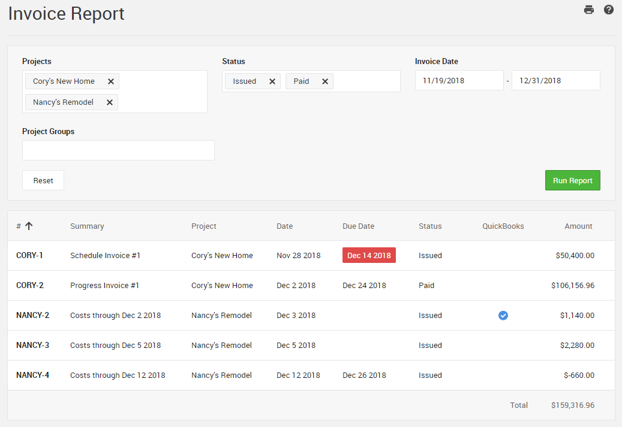Click the print icon
Screen dimensions: 622x427
click(588, 10)
